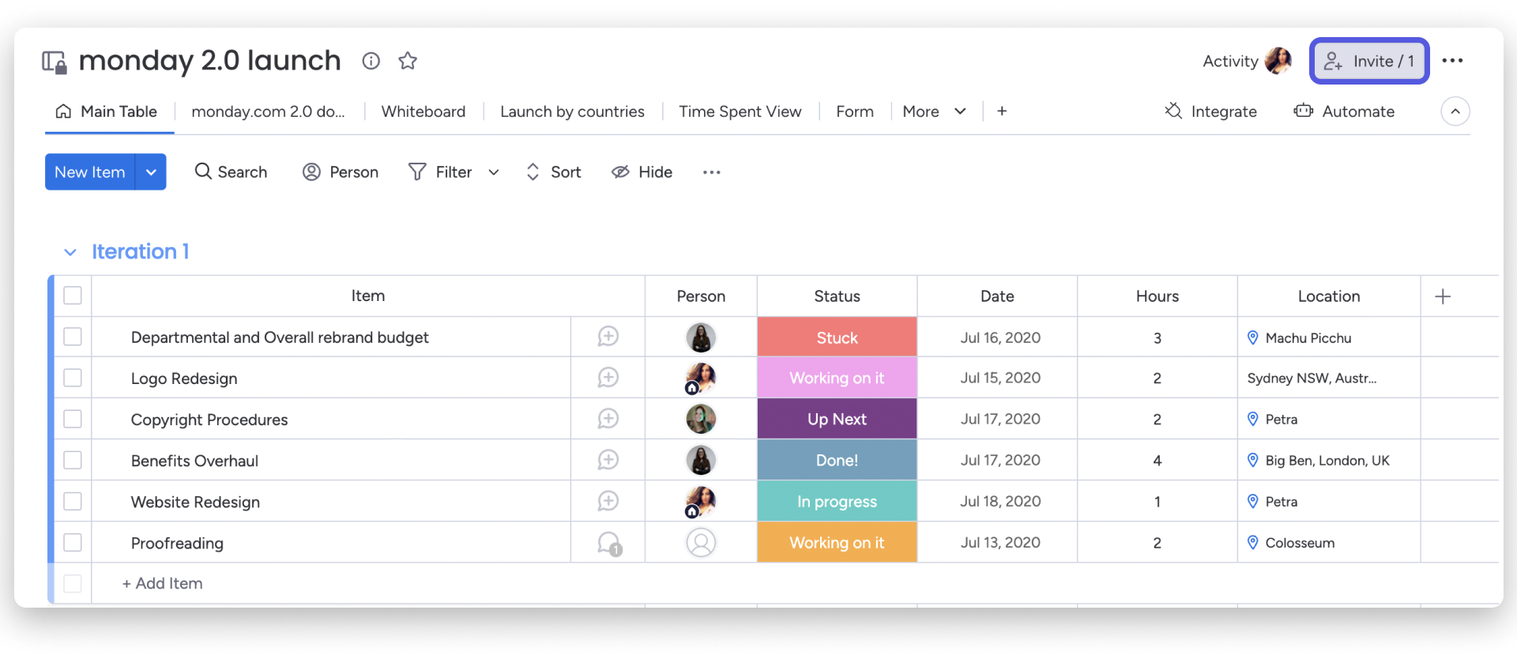Change Proofreading's Working on it status
Image resolution: width=1517 pixels, height=659 pixels.
(x=837, y=542)
